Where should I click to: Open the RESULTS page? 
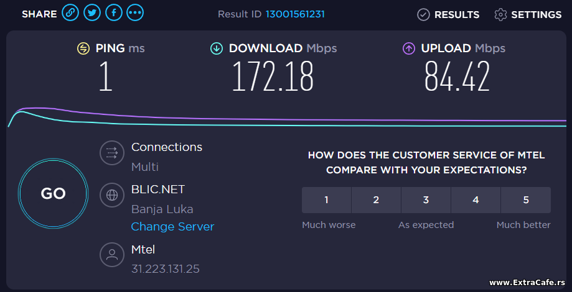point(448,14)
